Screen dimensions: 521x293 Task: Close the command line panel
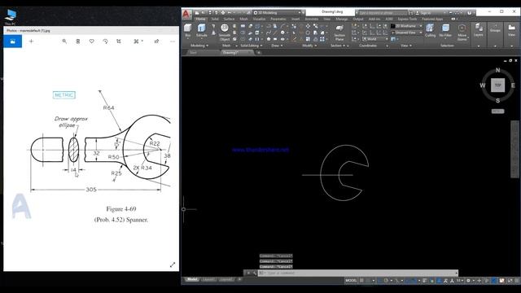click(247, 273)
